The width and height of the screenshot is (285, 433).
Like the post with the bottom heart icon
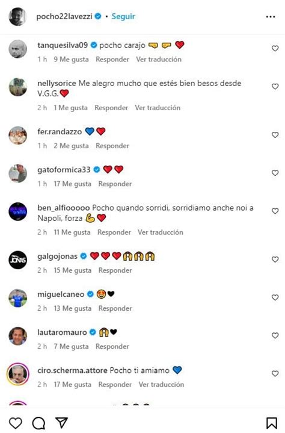16,423
